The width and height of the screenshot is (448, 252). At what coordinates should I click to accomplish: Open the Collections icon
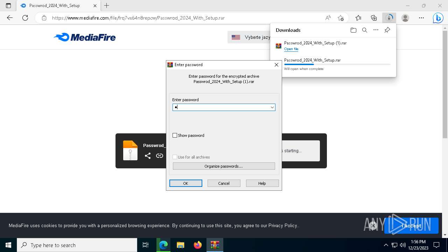(374, 18)
